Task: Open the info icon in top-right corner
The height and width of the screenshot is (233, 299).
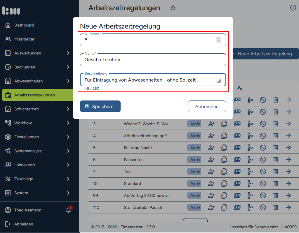Action: [x=293, y=8]
